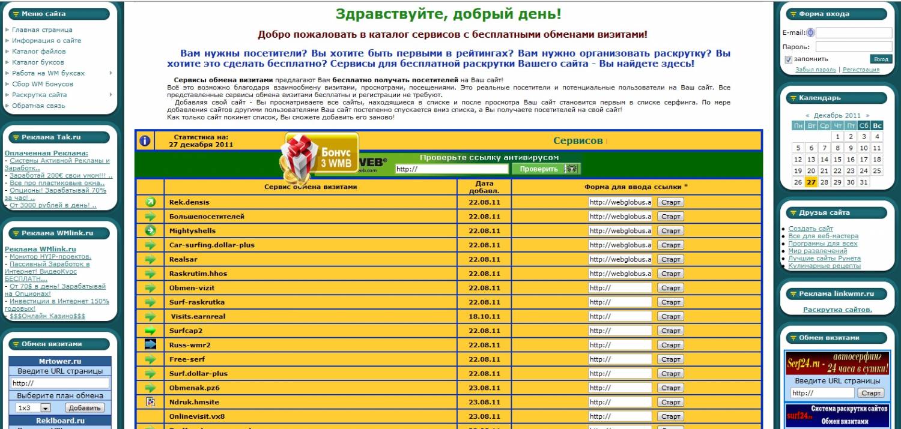Viewport: 901px width, 429px height.
Task: Focus the URL field in the Mightyshells row
Action: pos(620,231)
